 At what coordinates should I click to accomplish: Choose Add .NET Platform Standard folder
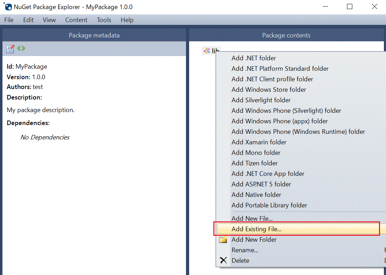coord(301,69)
